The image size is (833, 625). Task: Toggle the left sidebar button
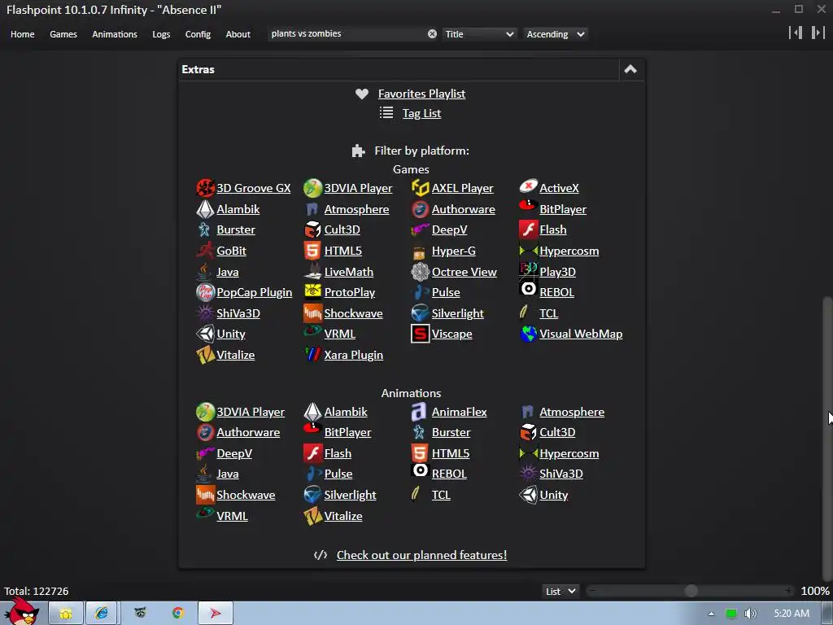click(x=796, y=33)
